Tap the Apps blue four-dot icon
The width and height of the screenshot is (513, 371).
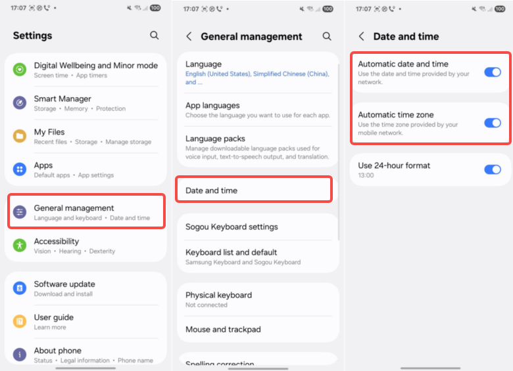(20, 169)
